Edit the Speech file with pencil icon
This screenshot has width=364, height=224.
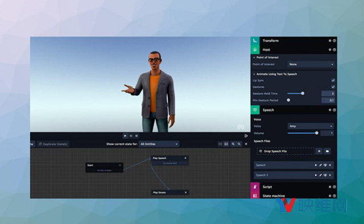click(320, 165)
